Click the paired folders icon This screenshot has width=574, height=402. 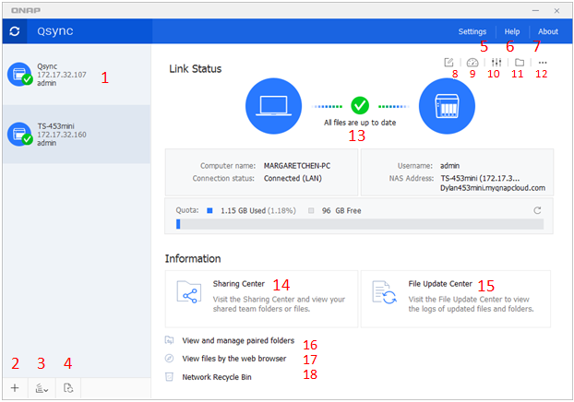pyautogui.click(x=169, y=340)
